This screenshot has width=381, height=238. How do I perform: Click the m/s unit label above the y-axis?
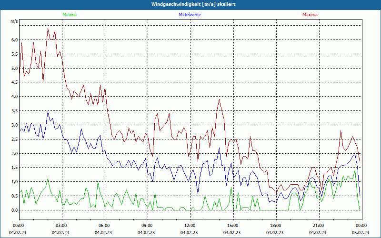[x=14, y=21]
